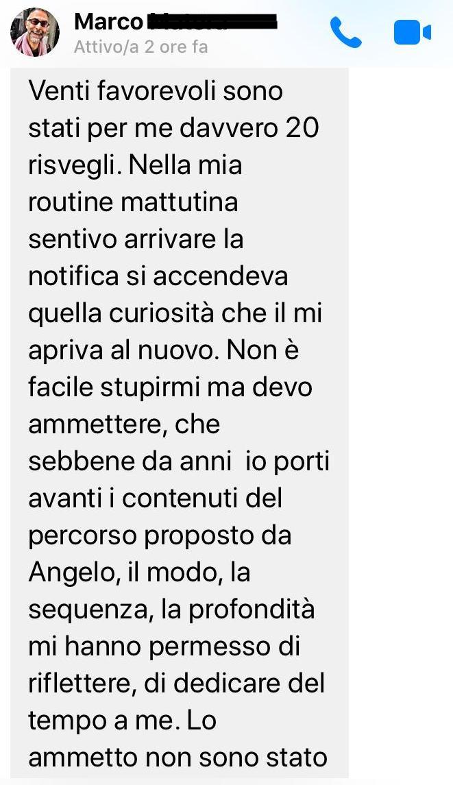Tap the text 'Angelo, il modo, la'
The height and width of the screenshot is (785, 453).
(139, 572)
